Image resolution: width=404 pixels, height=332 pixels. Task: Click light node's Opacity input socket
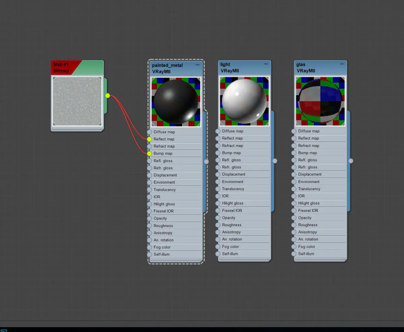pyautogui.click(x=218, y=218)
